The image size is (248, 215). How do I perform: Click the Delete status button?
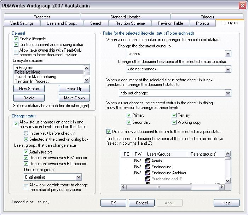pyautogui.click(x=29, y=98)
